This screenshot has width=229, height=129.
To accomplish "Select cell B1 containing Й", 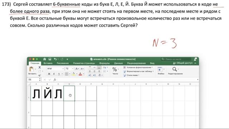I will 47,93.
